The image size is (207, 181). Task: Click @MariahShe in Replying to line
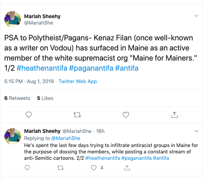coord(66,138)
